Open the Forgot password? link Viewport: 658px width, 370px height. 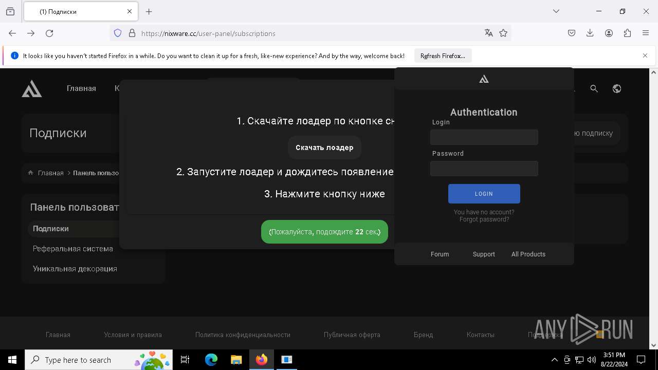pos(484,219)
